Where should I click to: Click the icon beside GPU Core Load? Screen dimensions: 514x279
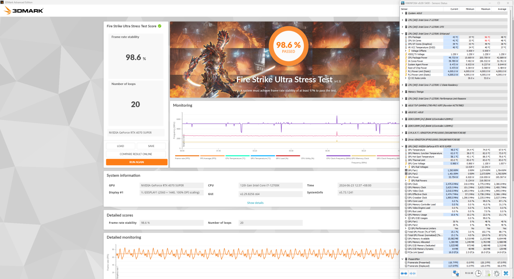(406, 201)
